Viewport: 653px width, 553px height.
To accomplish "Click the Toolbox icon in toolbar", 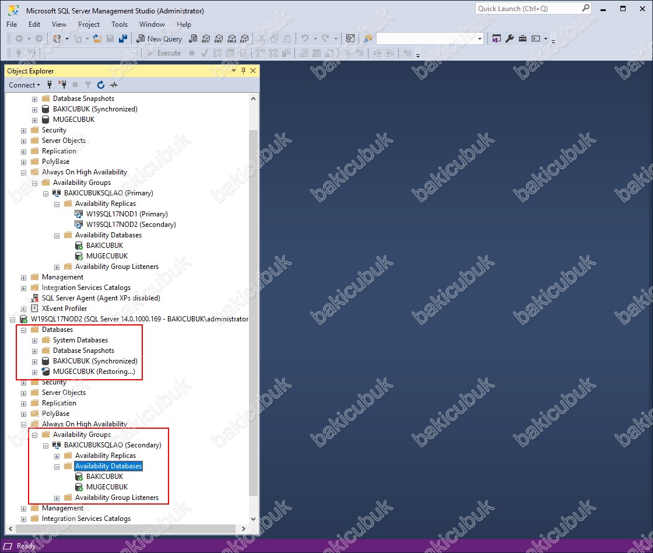I will pos(522,38).
